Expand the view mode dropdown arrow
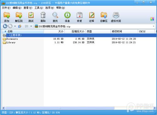 pos(31,26)
